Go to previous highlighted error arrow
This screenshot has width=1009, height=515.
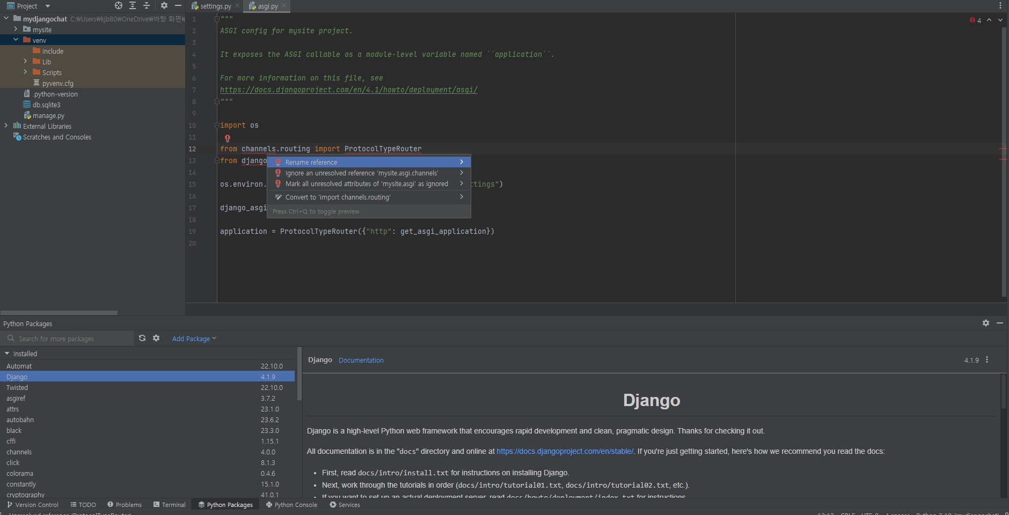click(989, 20)
